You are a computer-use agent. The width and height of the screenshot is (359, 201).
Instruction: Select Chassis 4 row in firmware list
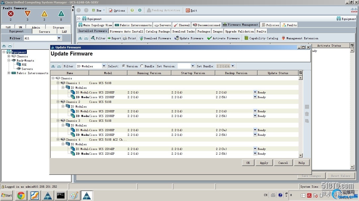(x=175, y=139)
